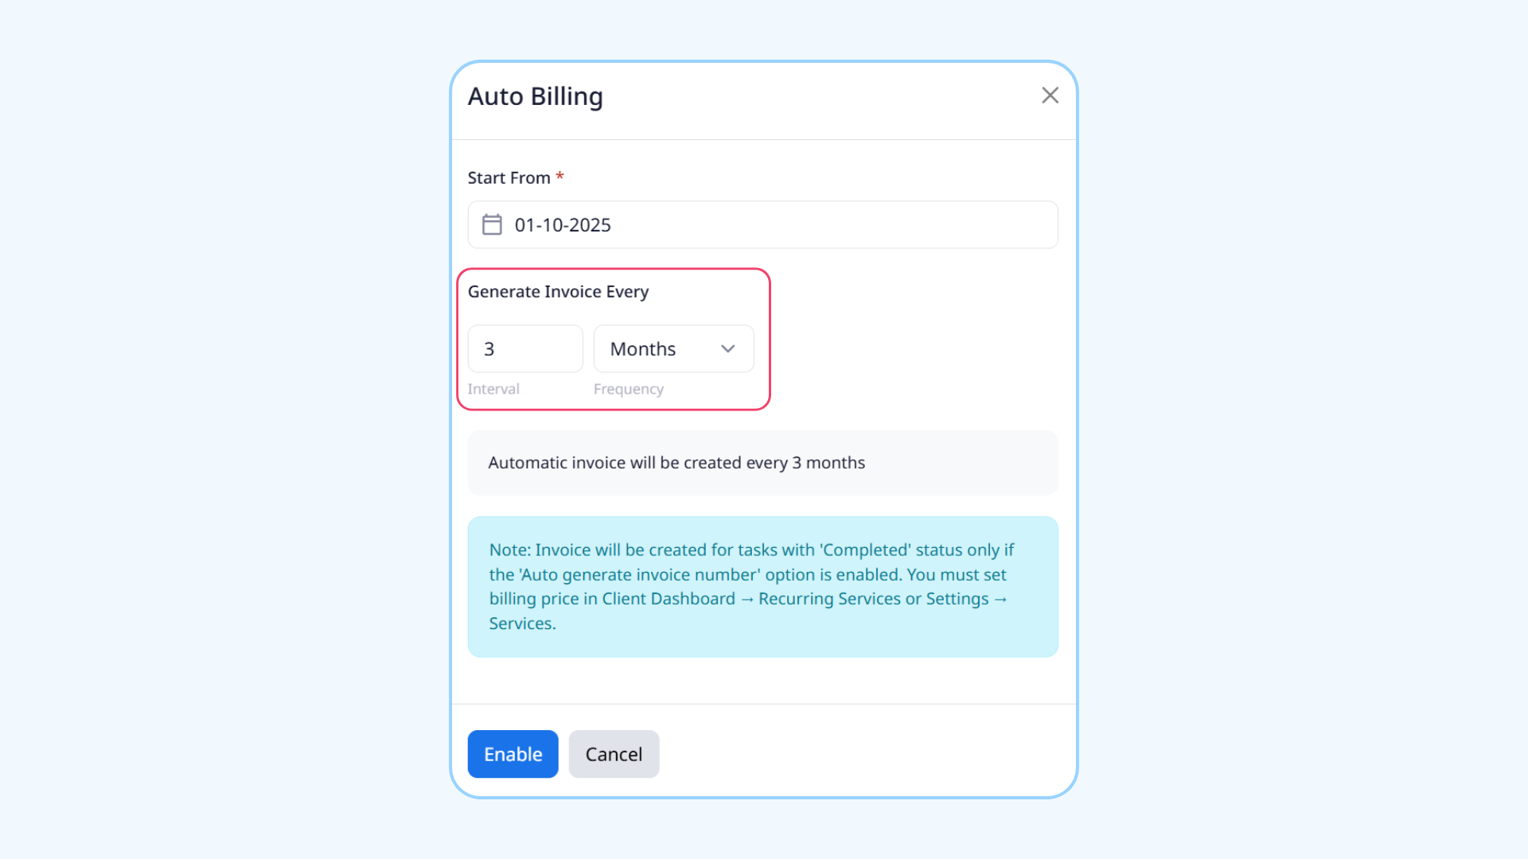Screen dimensions: 1528x859
Task: Click the automatic invoice summary message
Action: [x=676, y=463]
